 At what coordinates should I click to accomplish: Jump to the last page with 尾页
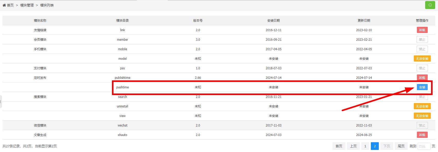click(x=401, y=146)
